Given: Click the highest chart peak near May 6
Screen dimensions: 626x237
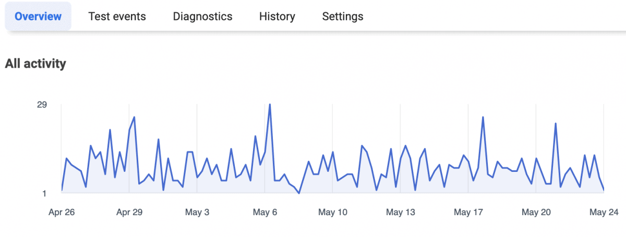Looking at the screenshot, I should (270, 105).
